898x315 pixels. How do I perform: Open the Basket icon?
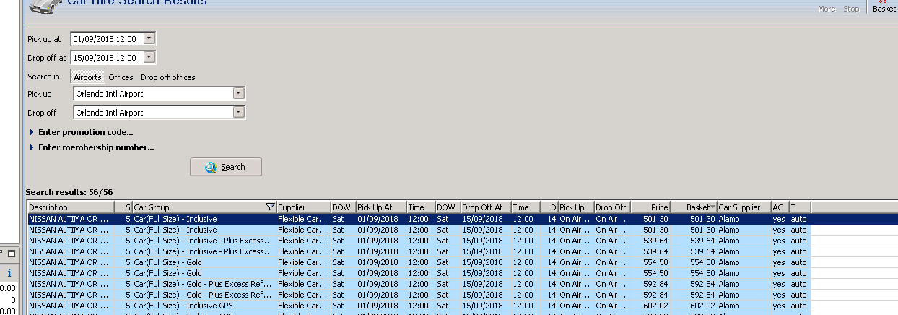884,7
